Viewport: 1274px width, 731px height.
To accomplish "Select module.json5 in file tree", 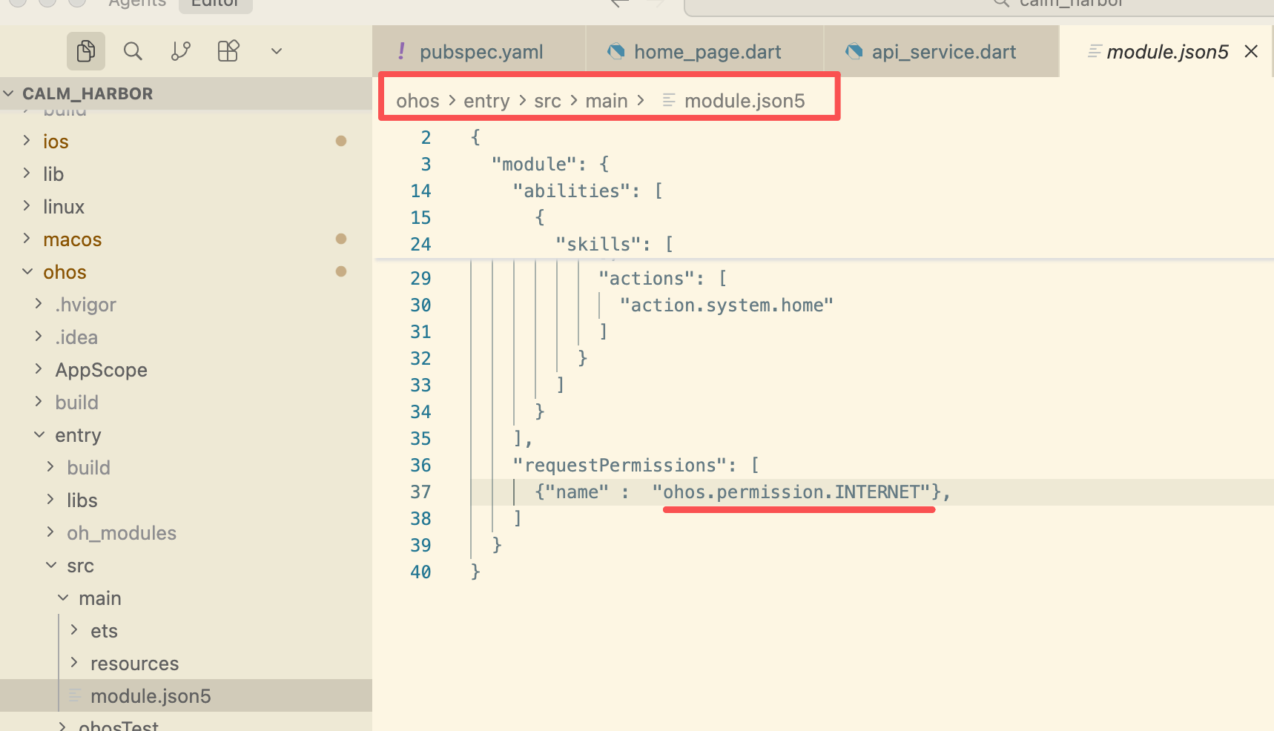I will pos(186,695).
